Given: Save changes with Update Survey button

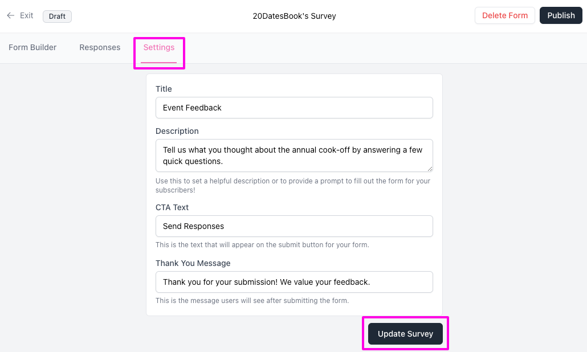Looking at the screenshot, I should (x=405, y=334).
